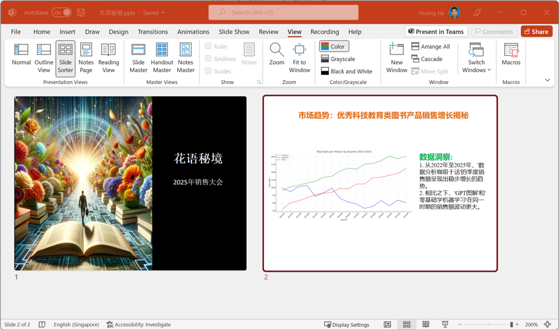The image size is (559, 330).
Task: Open the Animations tab
Action: tap(193, 32)
